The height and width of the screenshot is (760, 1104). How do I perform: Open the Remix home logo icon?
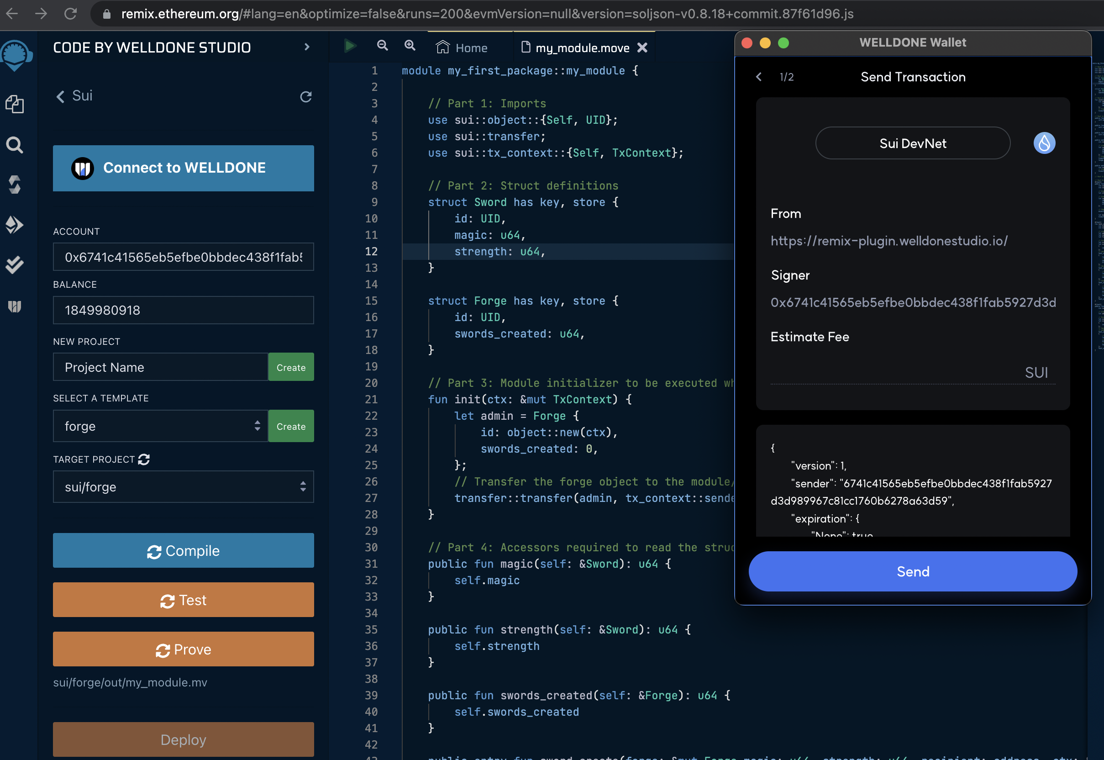click(x=16, y=55)
